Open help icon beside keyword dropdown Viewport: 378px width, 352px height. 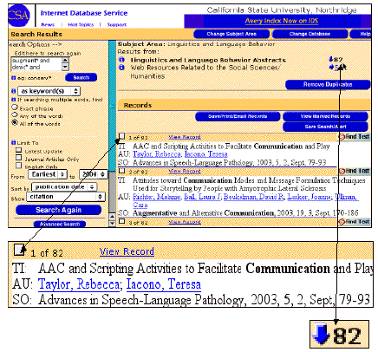click(13, 91)
